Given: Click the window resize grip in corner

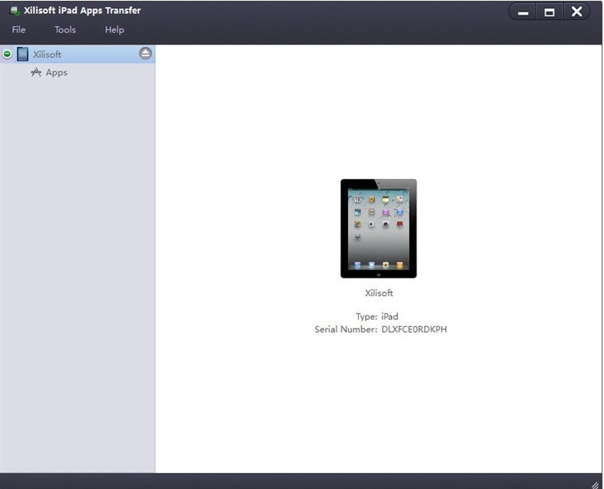Looking at the screenshot, I should (596, 484).
